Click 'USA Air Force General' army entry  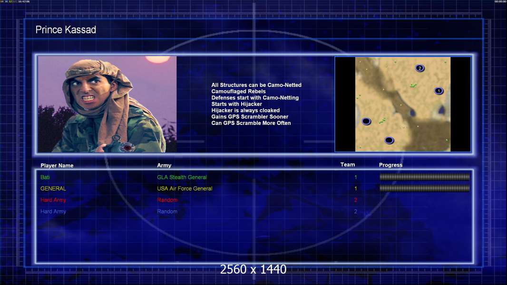tap(185, 189)
